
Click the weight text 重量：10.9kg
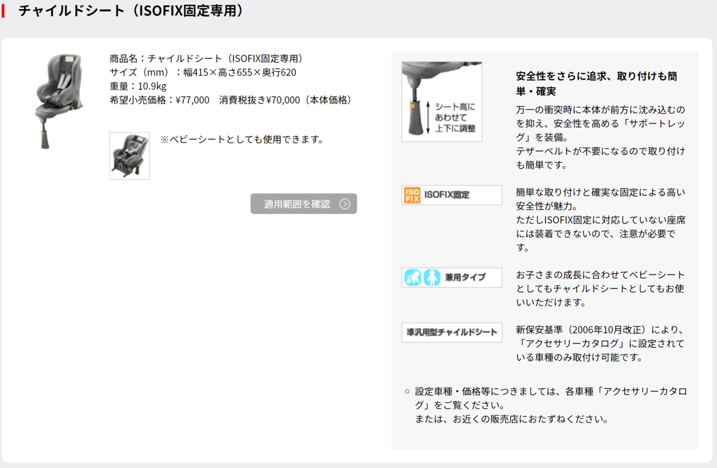138,86
